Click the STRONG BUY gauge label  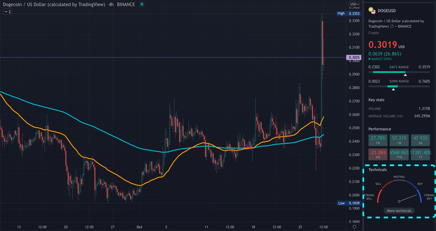tap(429, 197)
